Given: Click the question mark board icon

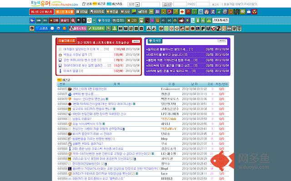Looking at the screenshot, I should 84,20.
